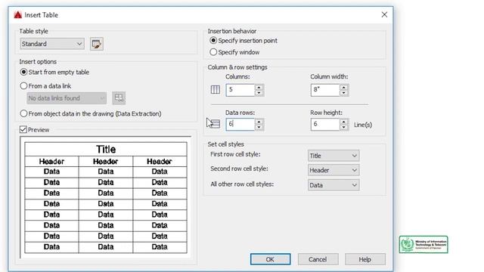Click the Title cell in table preview

pyautogui.click(x=106, y=150)
